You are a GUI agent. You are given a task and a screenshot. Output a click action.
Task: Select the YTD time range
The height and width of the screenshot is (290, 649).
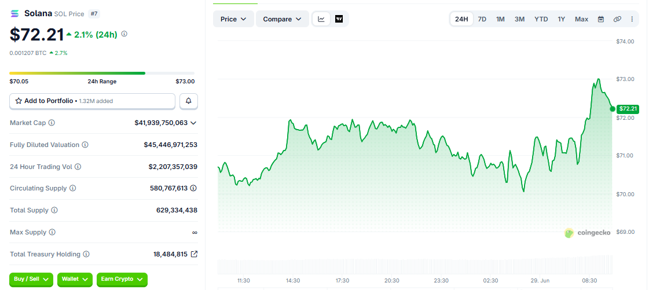pyautogui.click(x=541, y=19)
